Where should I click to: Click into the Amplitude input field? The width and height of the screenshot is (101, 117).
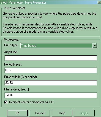[51, 58]
